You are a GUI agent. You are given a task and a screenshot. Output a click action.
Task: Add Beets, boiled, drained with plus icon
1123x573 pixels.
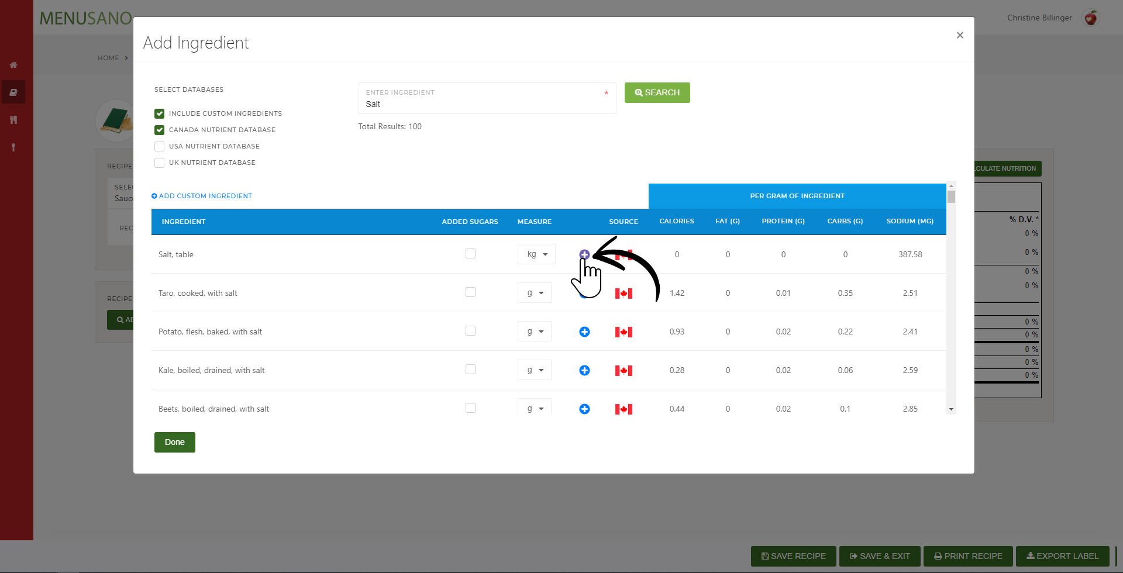584,409
